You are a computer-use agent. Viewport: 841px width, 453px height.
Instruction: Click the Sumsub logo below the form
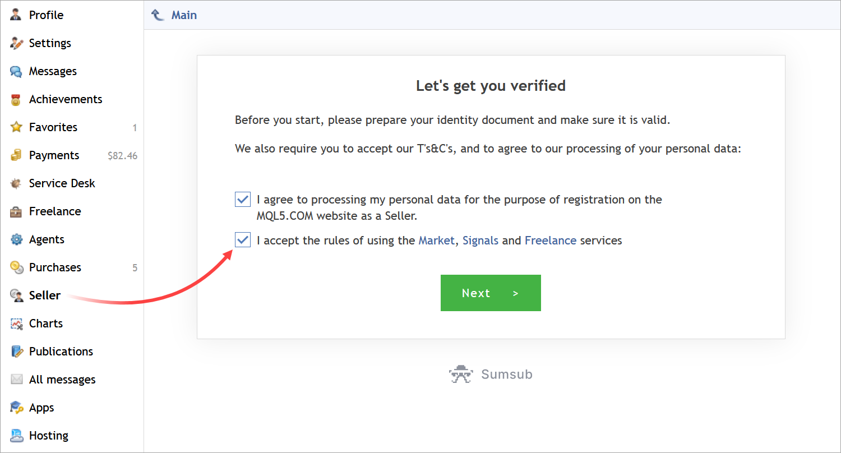[x=491, y=374]
